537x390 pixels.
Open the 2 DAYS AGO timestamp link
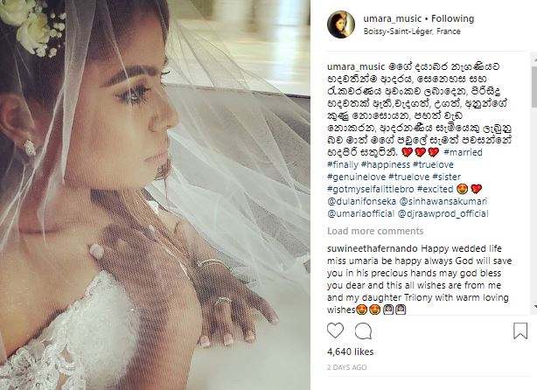(347, 367)
